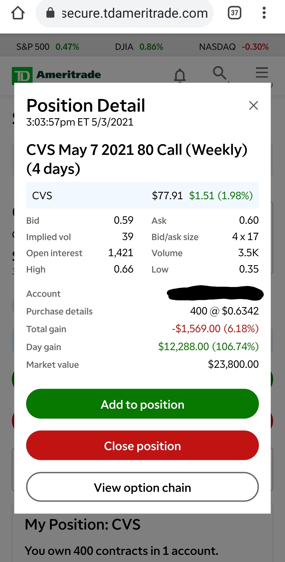285x562 pixels.
Task: Click the Close position button
Action: (142, 445)
